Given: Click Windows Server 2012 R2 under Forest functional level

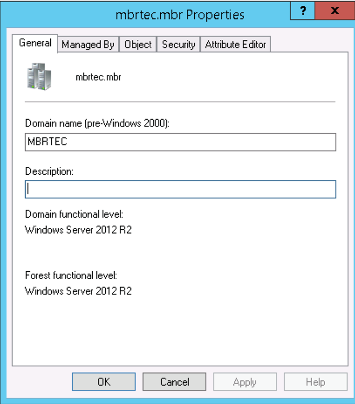Looking at the screenshot, I should (79, 291).
